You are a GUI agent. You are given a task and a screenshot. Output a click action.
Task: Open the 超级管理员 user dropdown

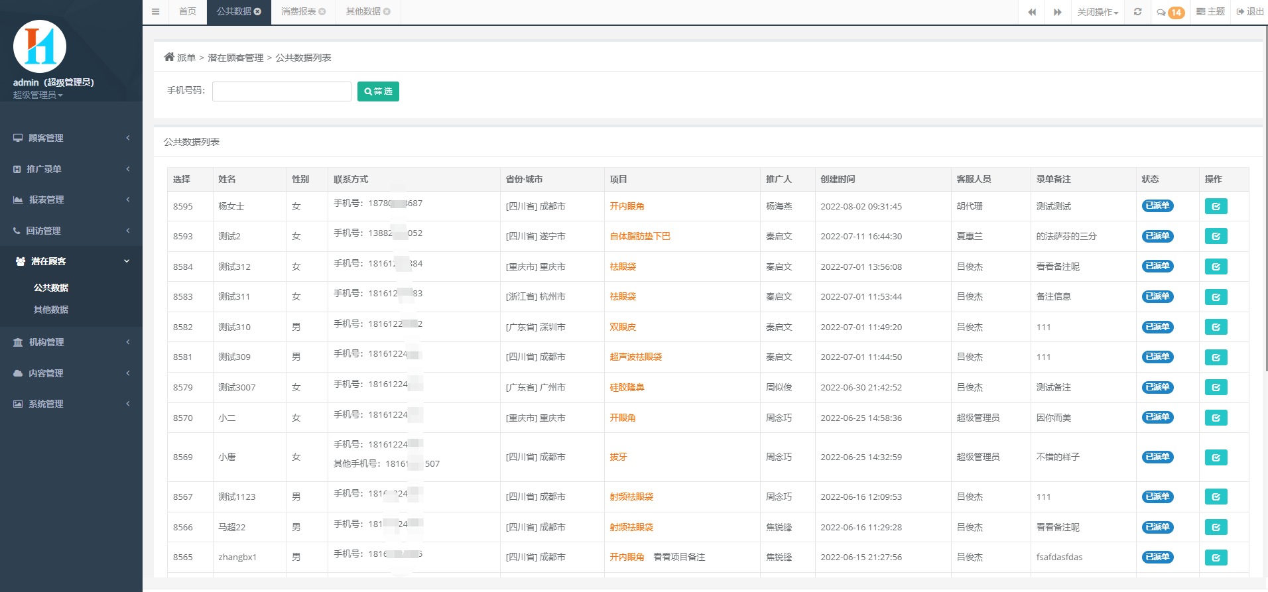click(x=38, y=95)
